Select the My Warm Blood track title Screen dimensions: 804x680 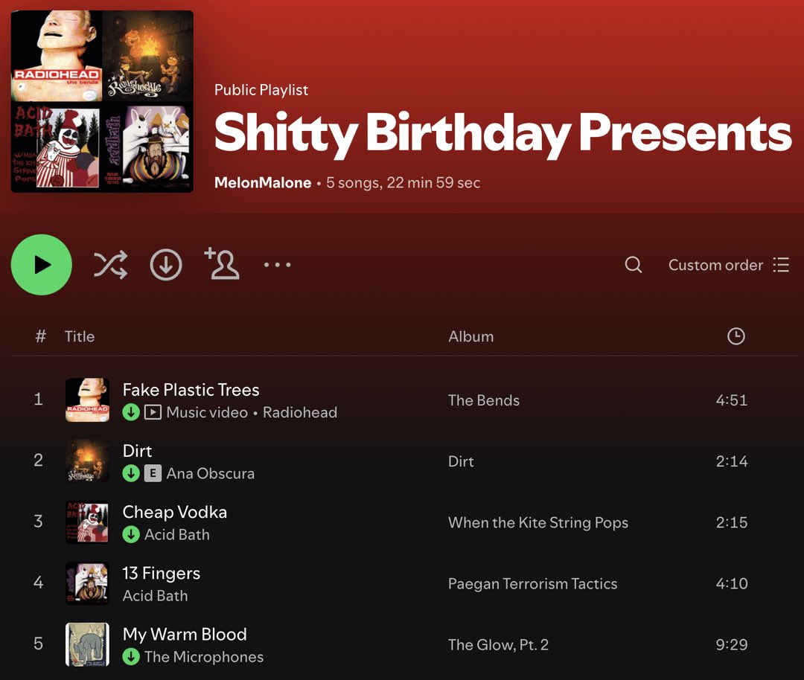tap(185, 634)
